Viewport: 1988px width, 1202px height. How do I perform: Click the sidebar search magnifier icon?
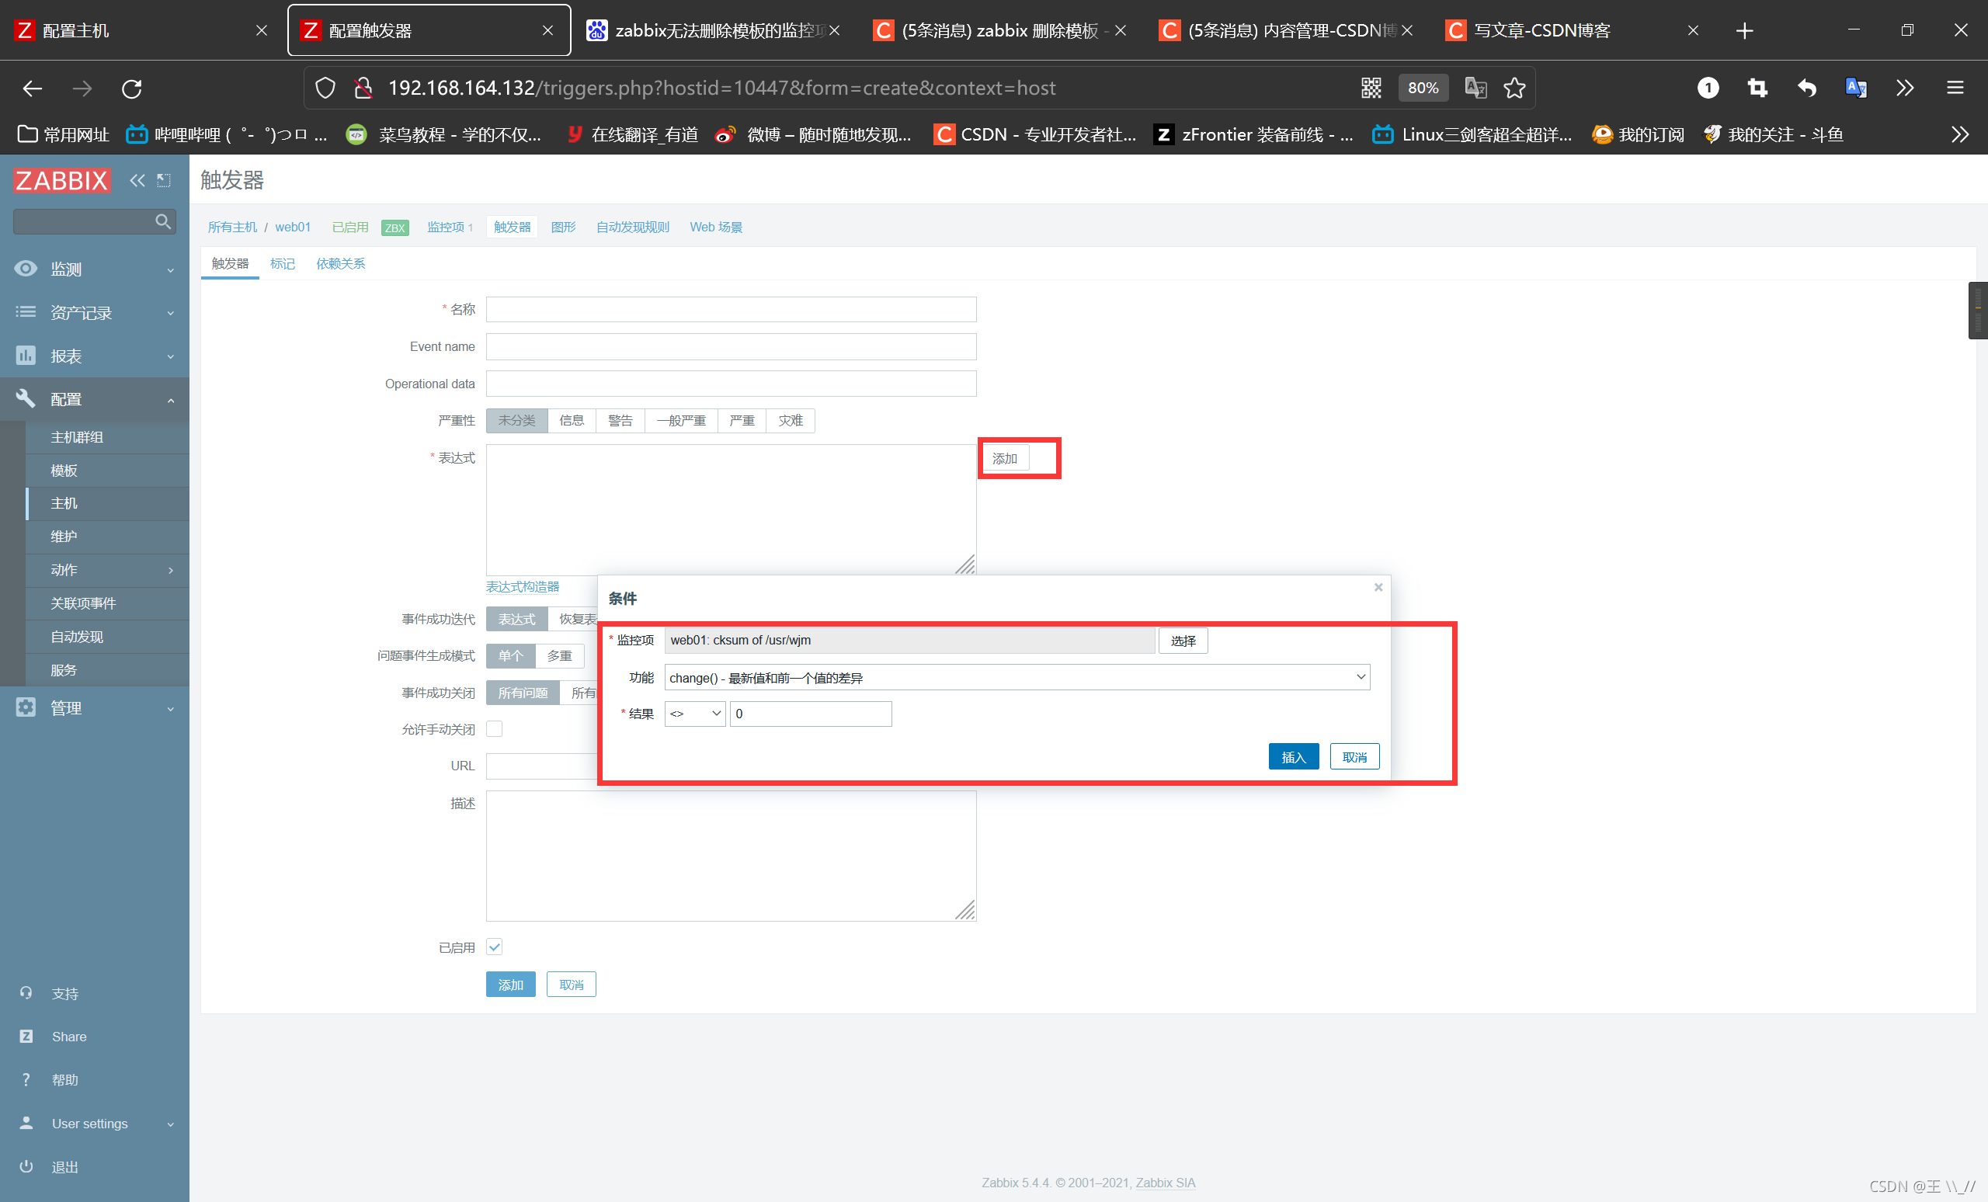coord(162,221)
